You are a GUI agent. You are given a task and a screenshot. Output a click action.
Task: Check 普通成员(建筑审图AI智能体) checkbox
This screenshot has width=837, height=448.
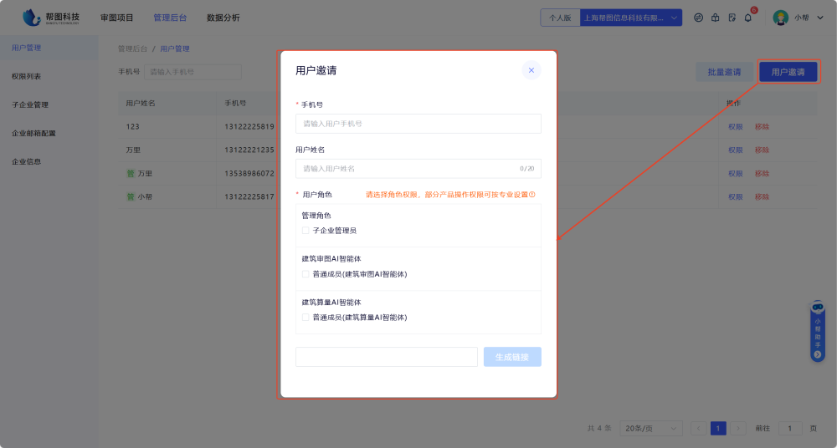pyautogui.click(x=306, y=274)
